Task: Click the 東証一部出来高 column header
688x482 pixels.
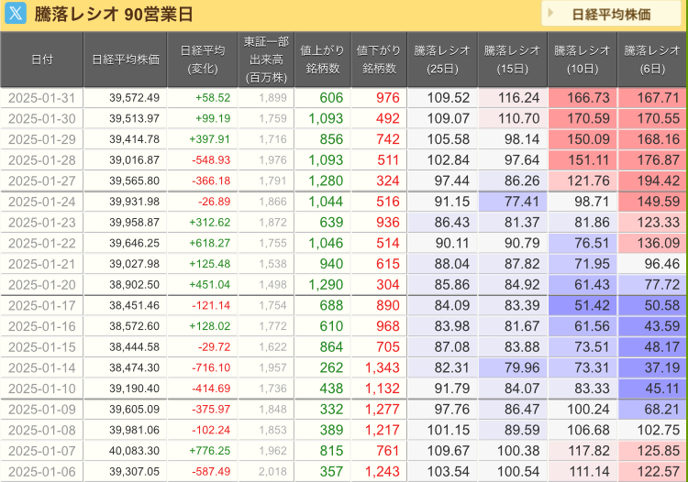Action: [266, 60]
